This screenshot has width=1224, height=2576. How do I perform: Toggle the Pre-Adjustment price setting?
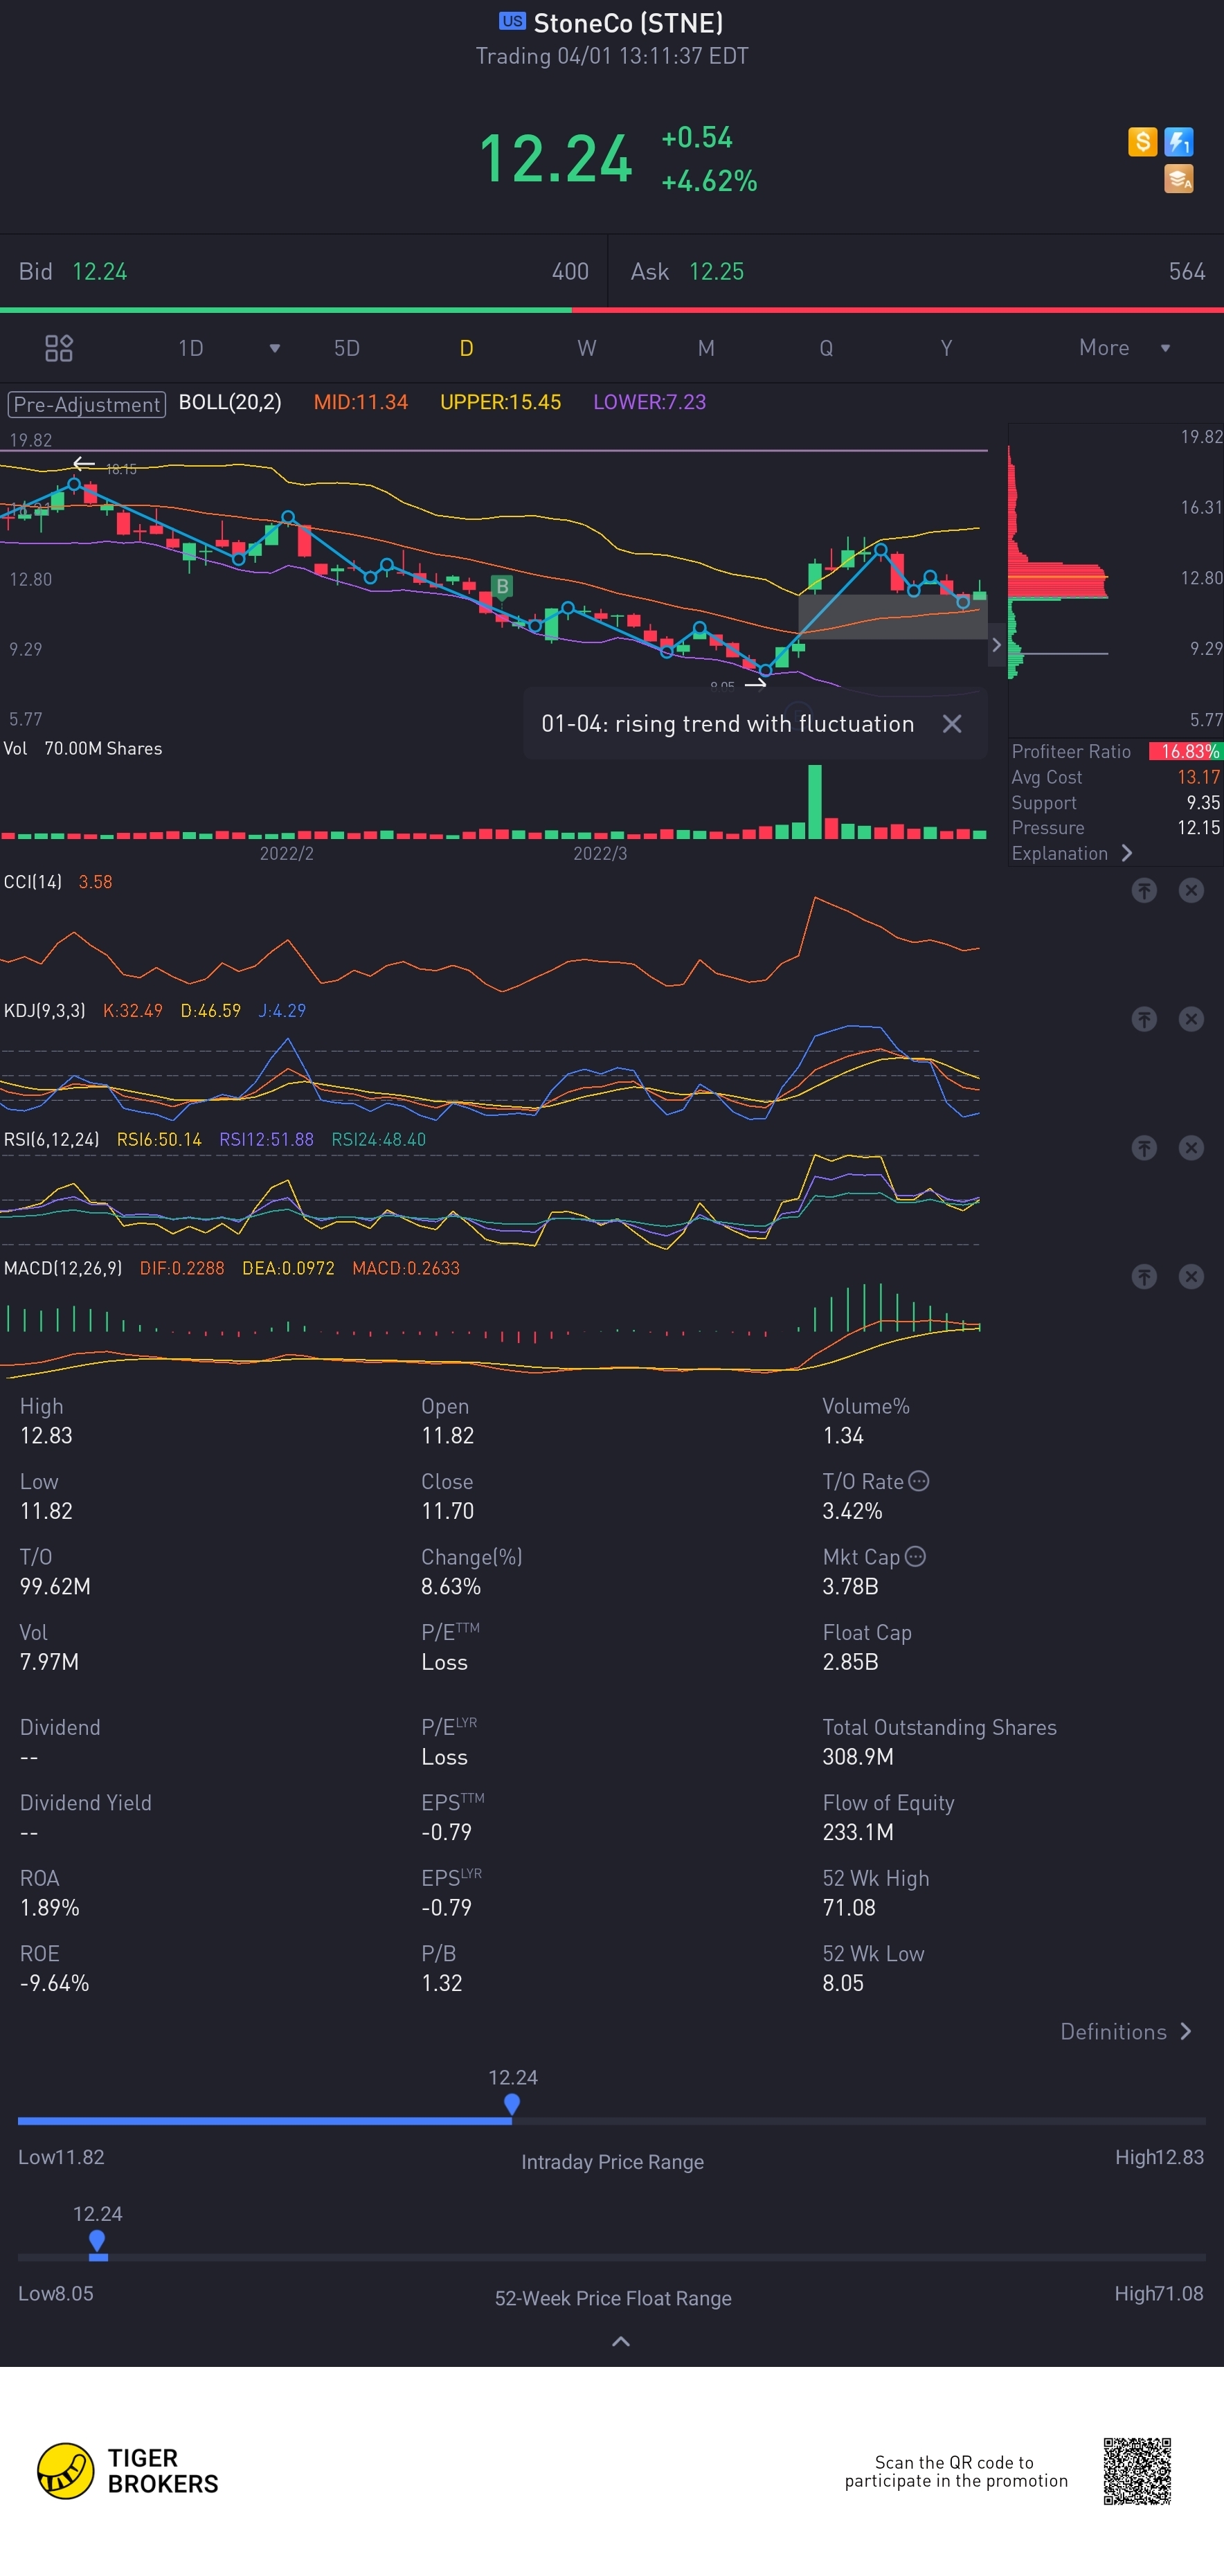point(87,404)
